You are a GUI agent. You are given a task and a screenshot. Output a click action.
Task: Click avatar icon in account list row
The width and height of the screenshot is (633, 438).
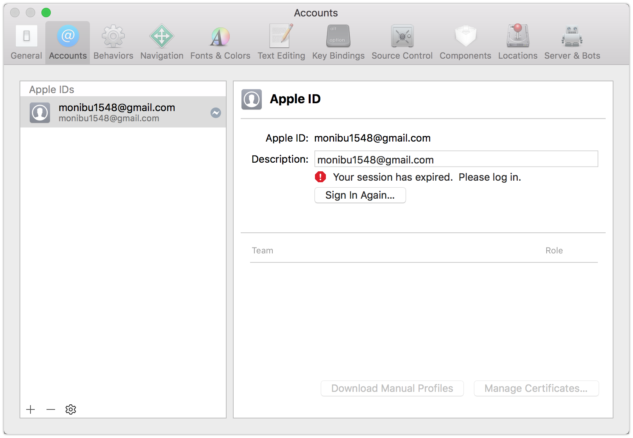pos(40,113)
